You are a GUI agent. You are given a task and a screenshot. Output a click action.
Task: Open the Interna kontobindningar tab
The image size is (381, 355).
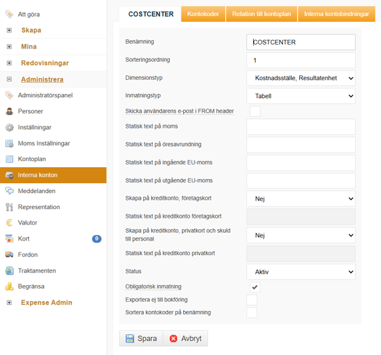[x=336, y=14]
